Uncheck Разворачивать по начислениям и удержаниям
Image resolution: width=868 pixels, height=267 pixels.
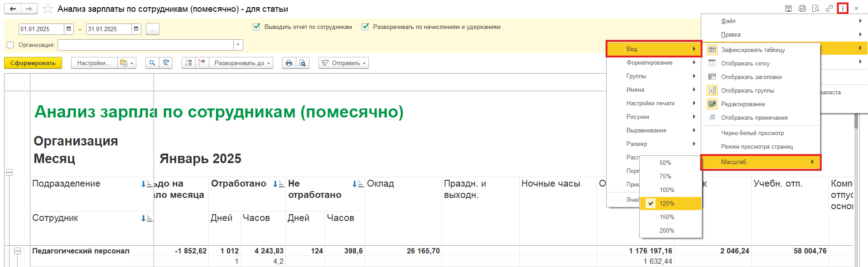click(x=365, y=27)
